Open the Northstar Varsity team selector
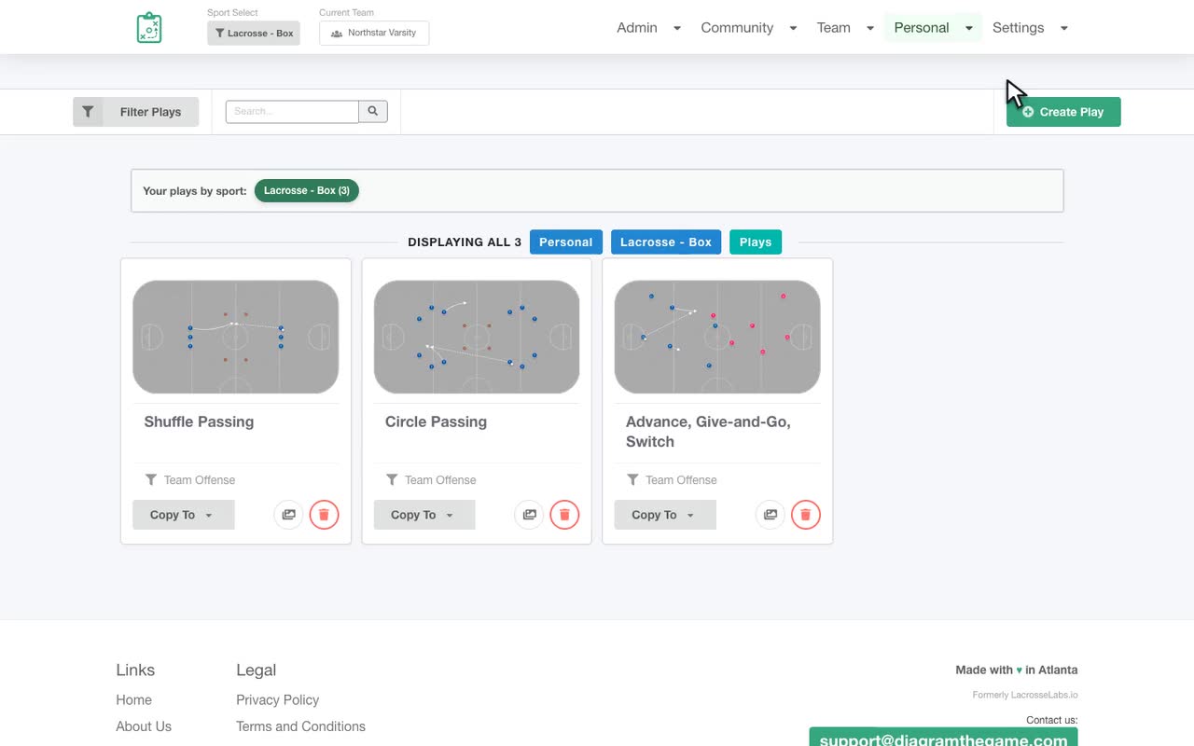 click(374, 33)
